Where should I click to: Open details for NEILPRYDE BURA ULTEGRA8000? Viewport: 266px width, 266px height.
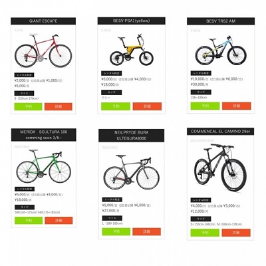point(147,231)
